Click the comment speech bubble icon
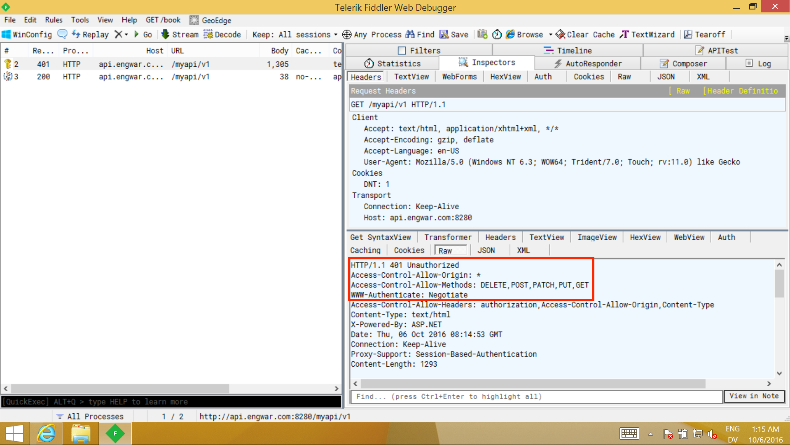This screenshot has width=790, height=445. (62, 34)
